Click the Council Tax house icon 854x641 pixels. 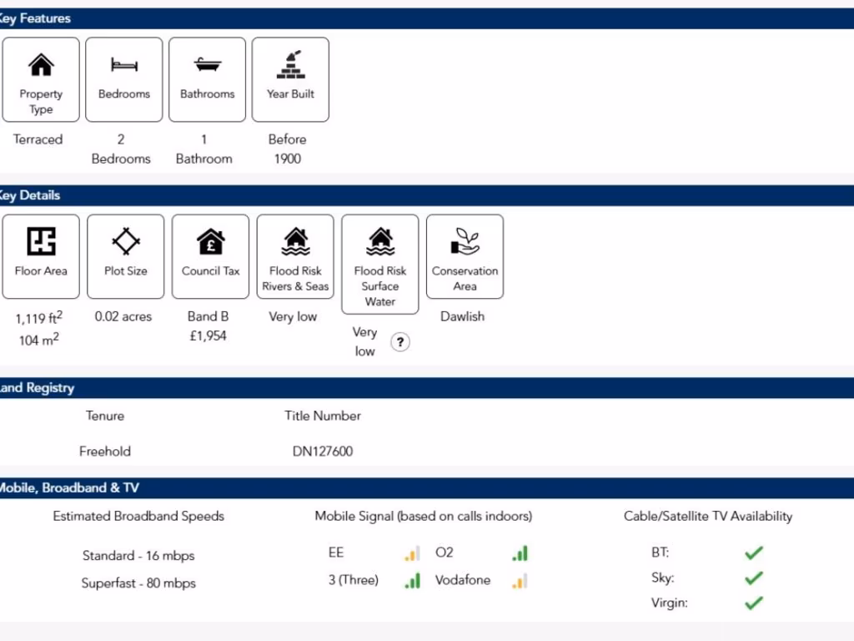point(210,242)
